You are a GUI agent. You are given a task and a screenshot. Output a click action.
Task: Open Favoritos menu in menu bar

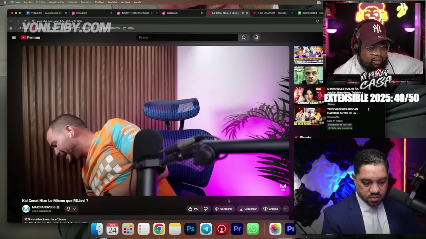86,2
